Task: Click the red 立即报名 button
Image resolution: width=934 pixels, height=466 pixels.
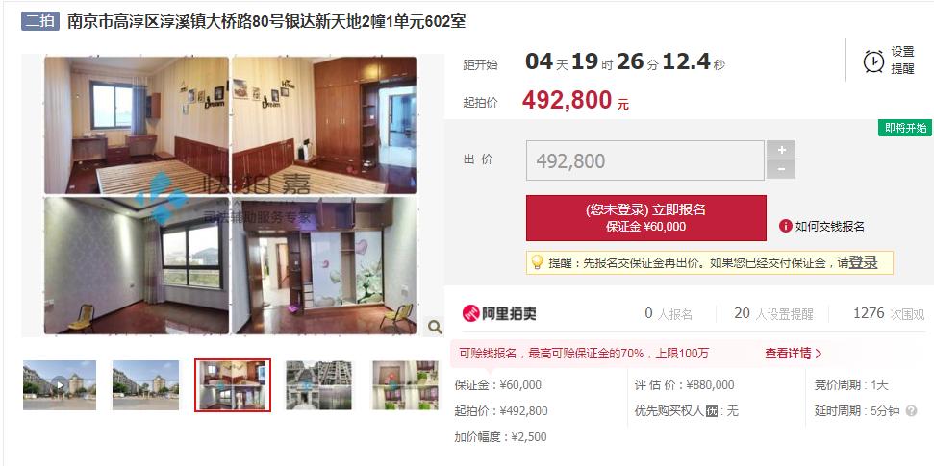Action: click(x=646, y=218)
